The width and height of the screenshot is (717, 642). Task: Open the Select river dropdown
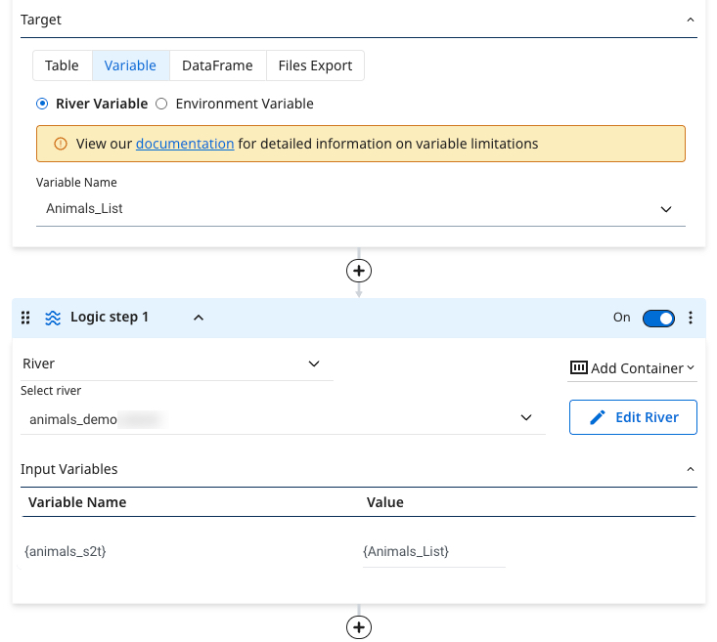tap(282, 418)
